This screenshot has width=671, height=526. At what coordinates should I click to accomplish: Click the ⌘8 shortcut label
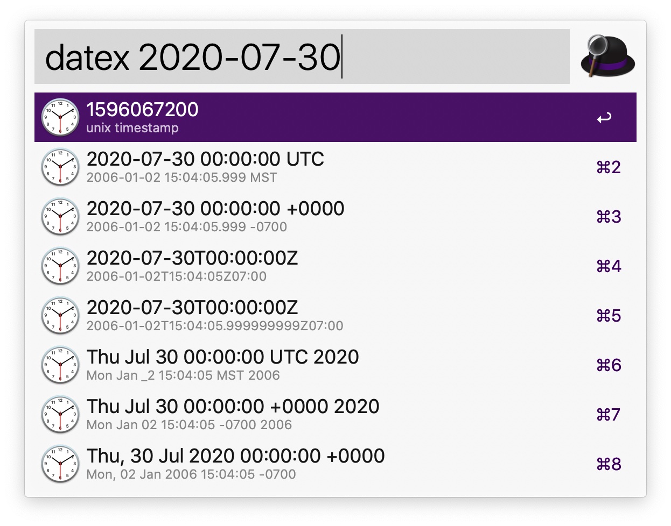(609, 464)
